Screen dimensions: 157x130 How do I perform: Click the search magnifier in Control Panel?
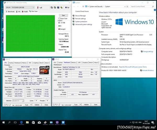pyautogui.click(x=153, y=7)
